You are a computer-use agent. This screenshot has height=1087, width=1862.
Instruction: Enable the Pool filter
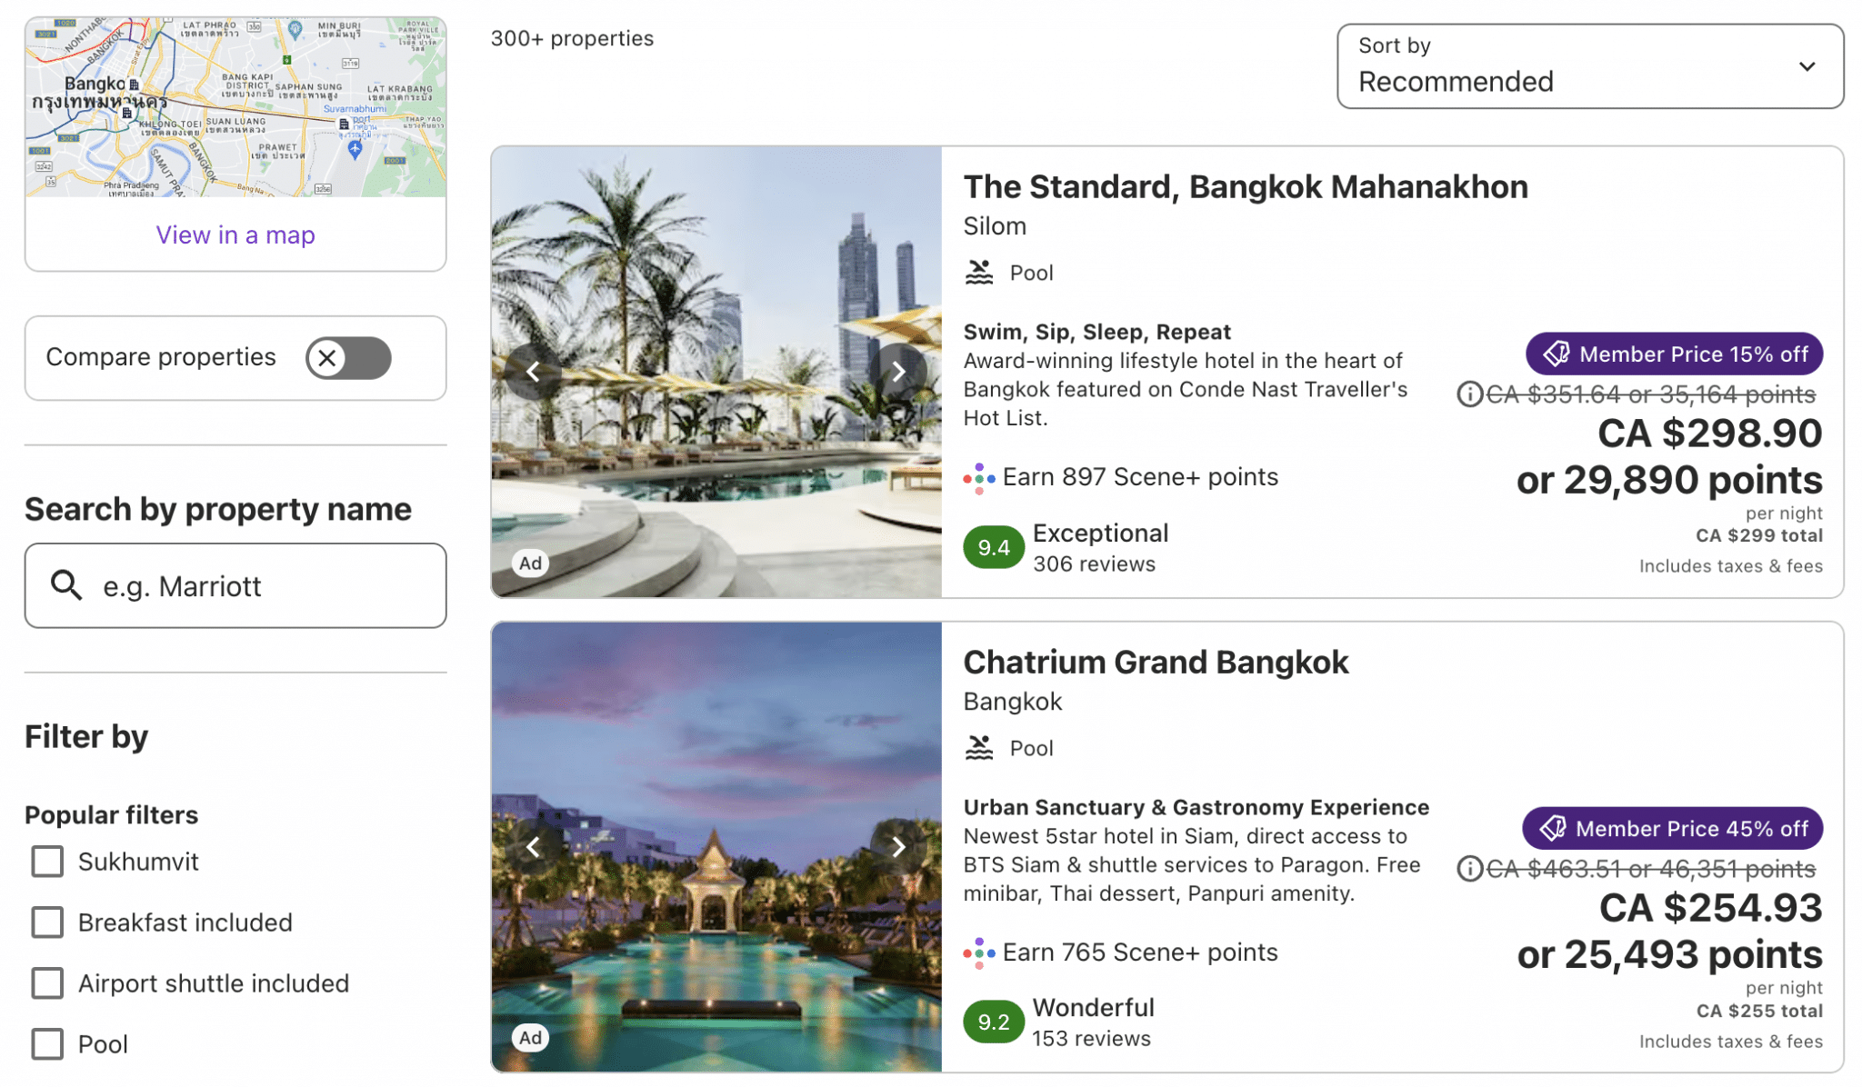tap(46, 1043)
